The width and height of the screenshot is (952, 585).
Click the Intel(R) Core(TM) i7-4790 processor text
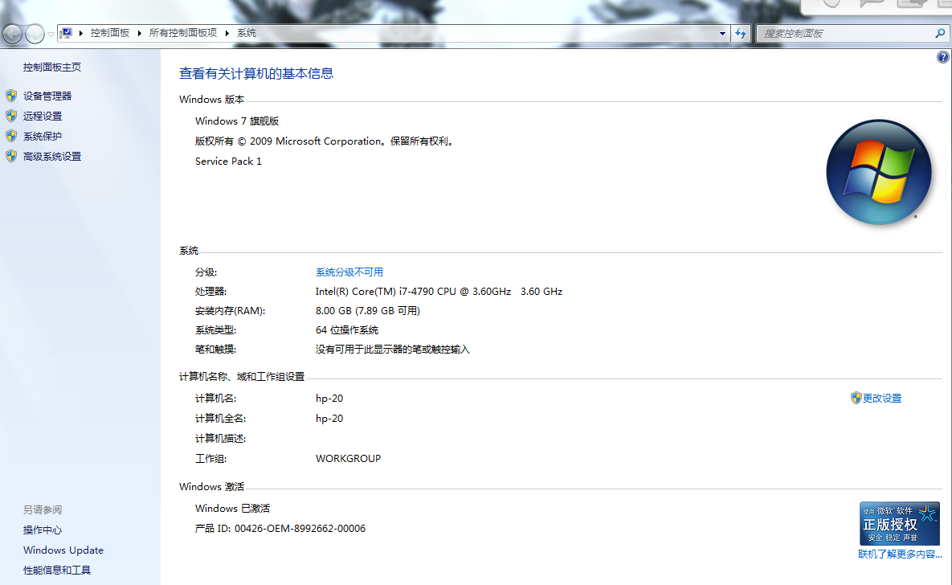coord(439,292)
